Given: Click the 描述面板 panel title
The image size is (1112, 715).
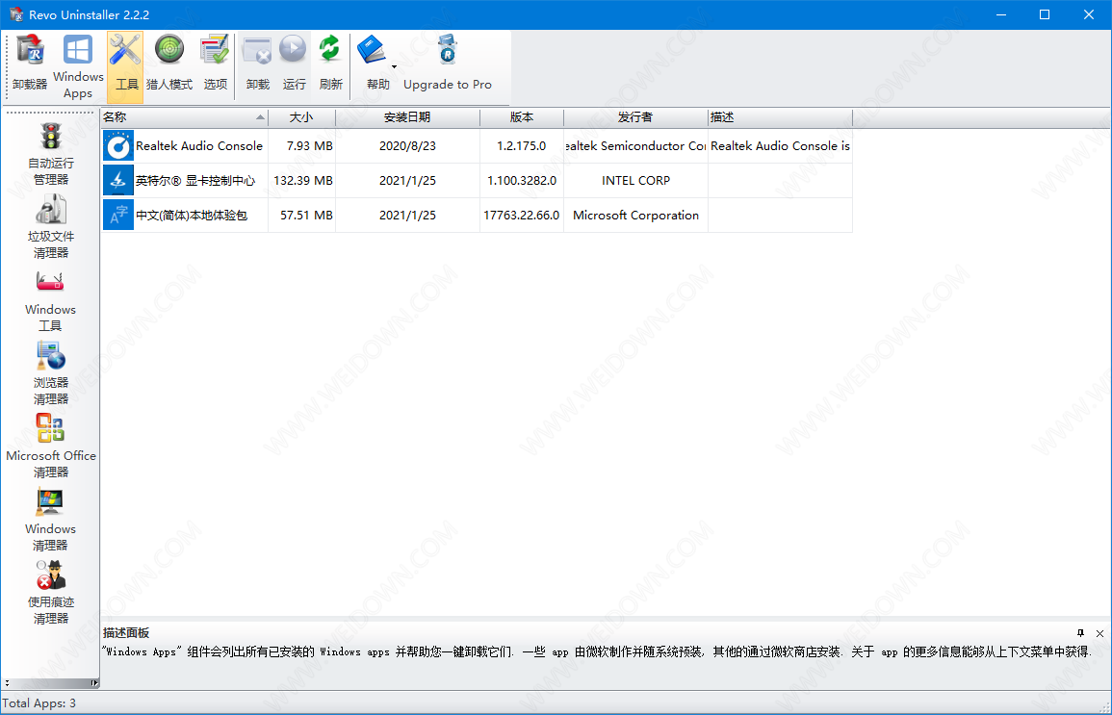Looking at the screenshot, I should pyautogui.click(x=126, y=633).
